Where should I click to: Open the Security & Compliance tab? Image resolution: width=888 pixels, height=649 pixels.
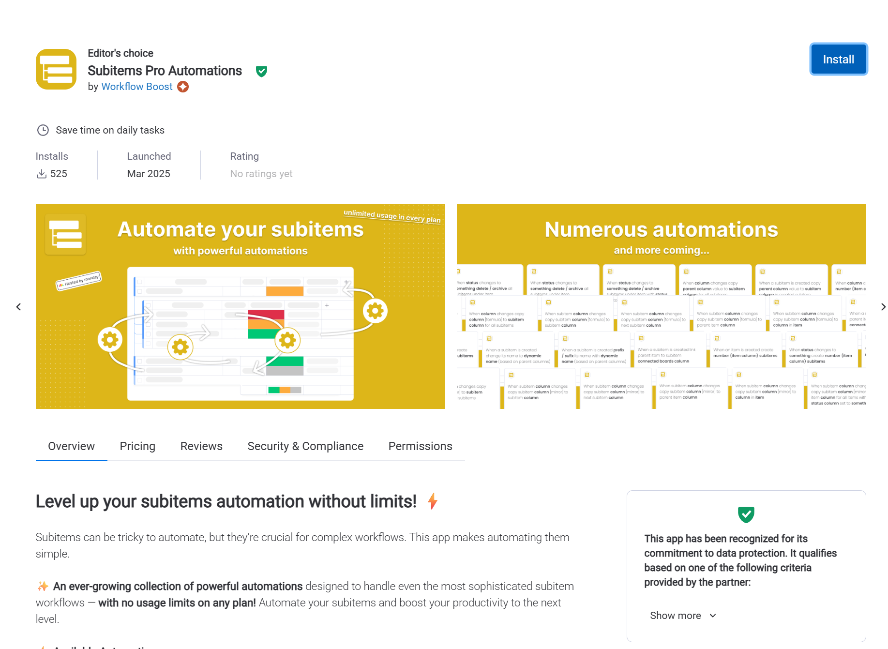click(305, 446)
